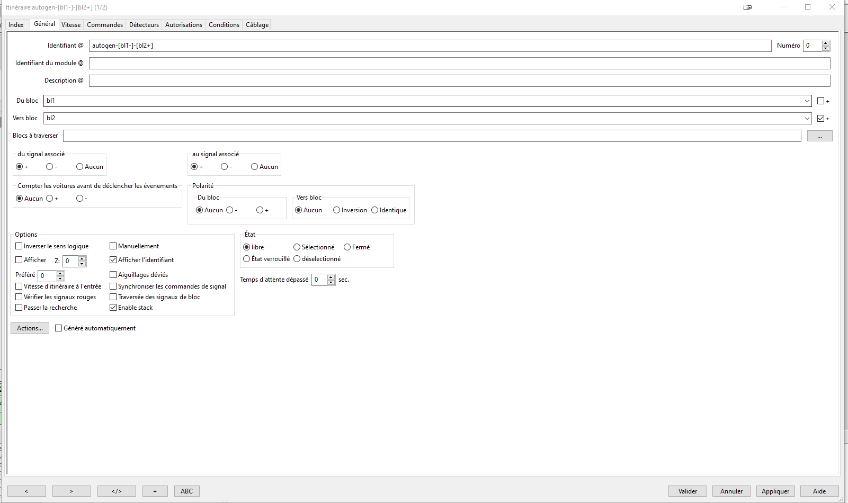This screenshot has height=503, width=848.
Task: Select 'Aucun' under du signal associé
Action: tap(80, 167)
